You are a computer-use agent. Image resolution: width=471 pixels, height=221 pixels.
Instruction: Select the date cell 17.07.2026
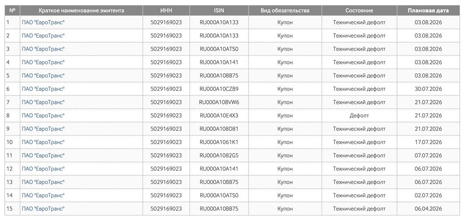point(428,142)
